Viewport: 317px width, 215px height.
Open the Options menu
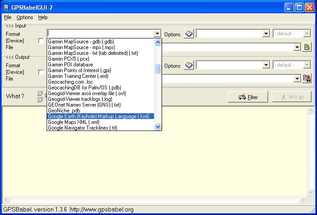[25, 17]
